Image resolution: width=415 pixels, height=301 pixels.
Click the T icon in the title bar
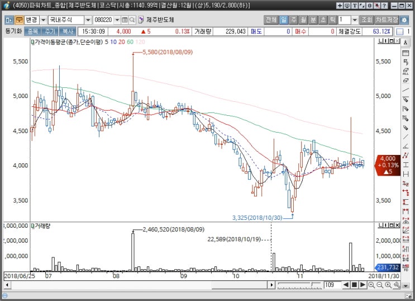(x=355, y=5)
